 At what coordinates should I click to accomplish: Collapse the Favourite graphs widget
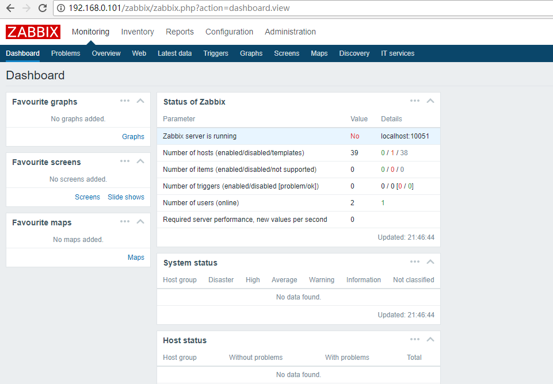coord(140,101)
